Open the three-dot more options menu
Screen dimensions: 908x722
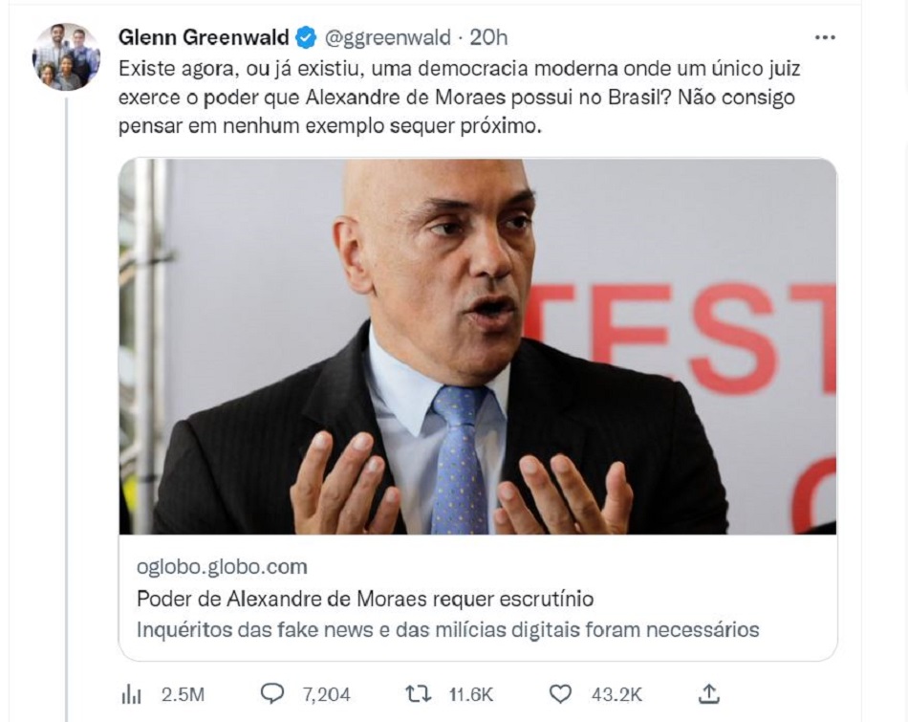[825, 37]
